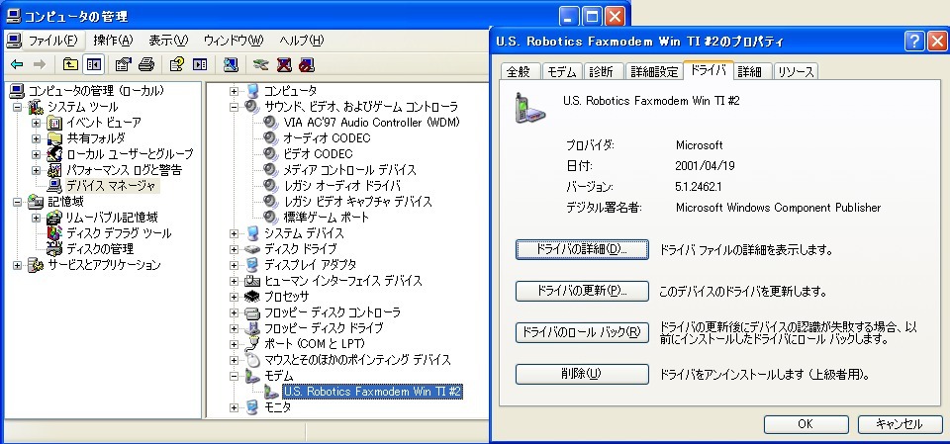Click the console icon left of ファイル menu
Screen dimensions: 950x444
point(14,41)
